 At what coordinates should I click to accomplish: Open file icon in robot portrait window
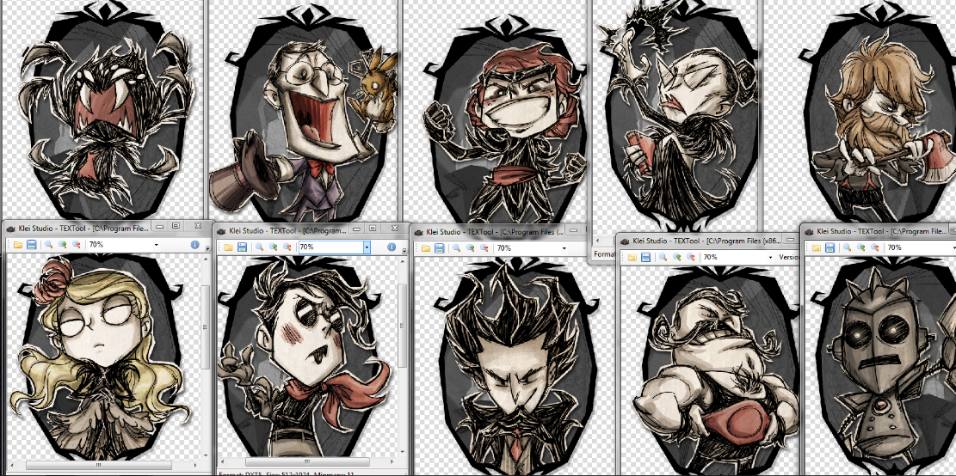(816, 247)
